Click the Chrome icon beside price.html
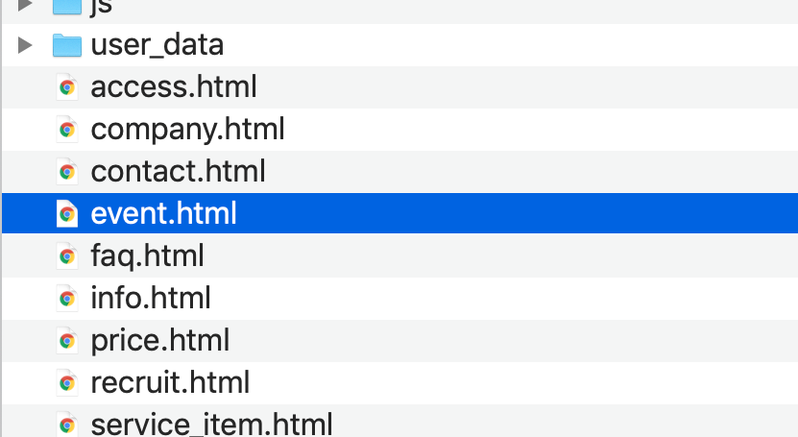 (66, 340)
